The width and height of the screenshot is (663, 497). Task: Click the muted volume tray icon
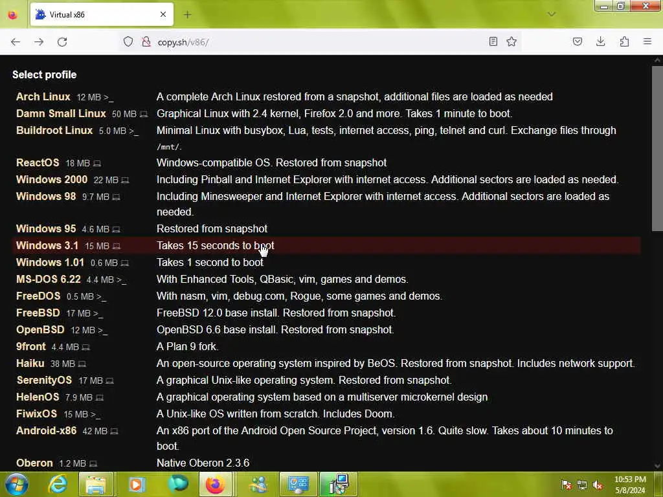[598, 485]
